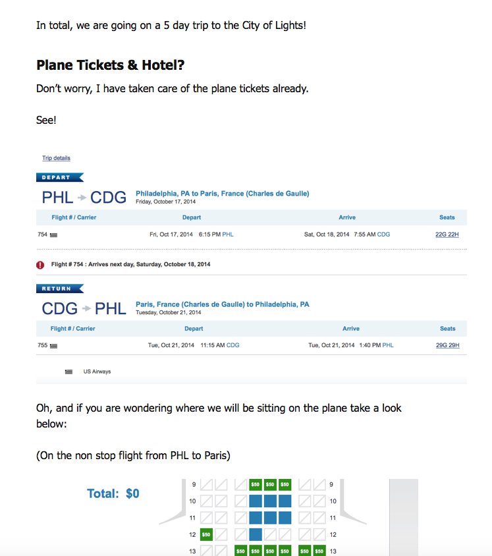Click Philadelphia, PA to Paris, France heading
The height and width of the screenshot is (556, 492).
[222, 194]
